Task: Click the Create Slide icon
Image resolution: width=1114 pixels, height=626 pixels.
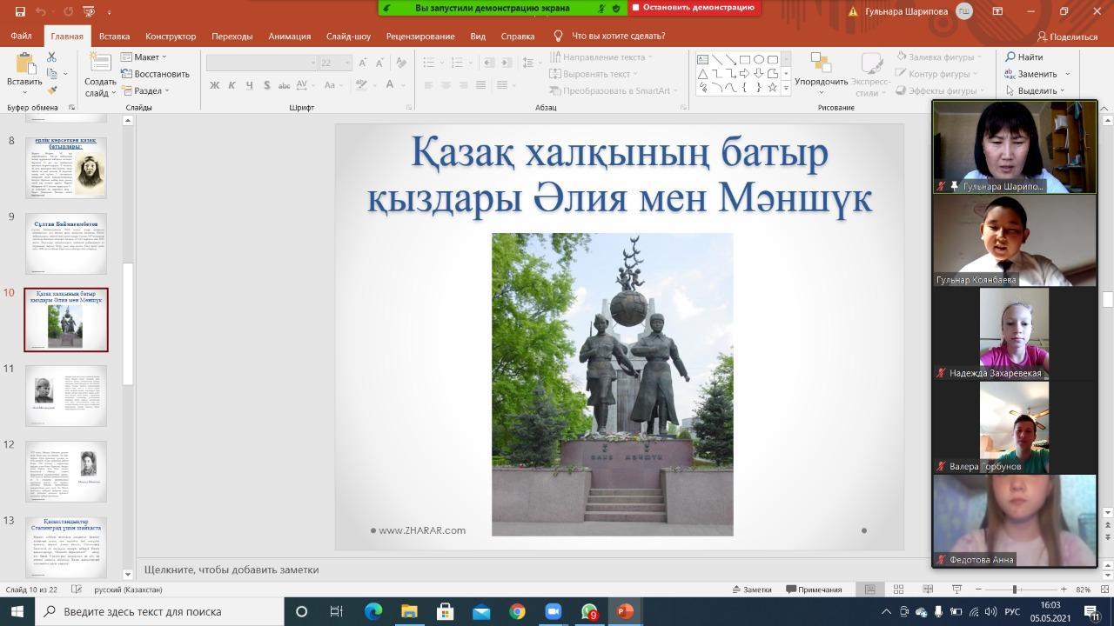Action: [100, 64]
